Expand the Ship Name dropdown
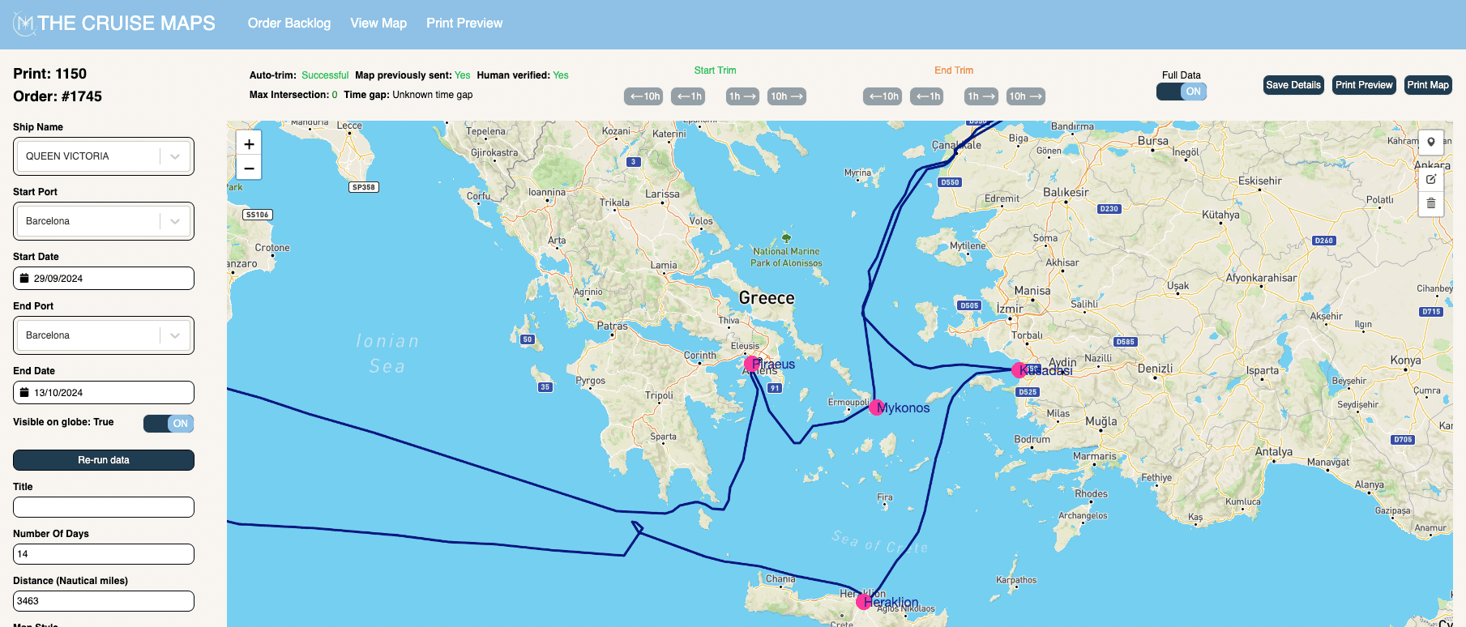The image size is (1466, 627). pyautogui.click(x=175, y=156)
